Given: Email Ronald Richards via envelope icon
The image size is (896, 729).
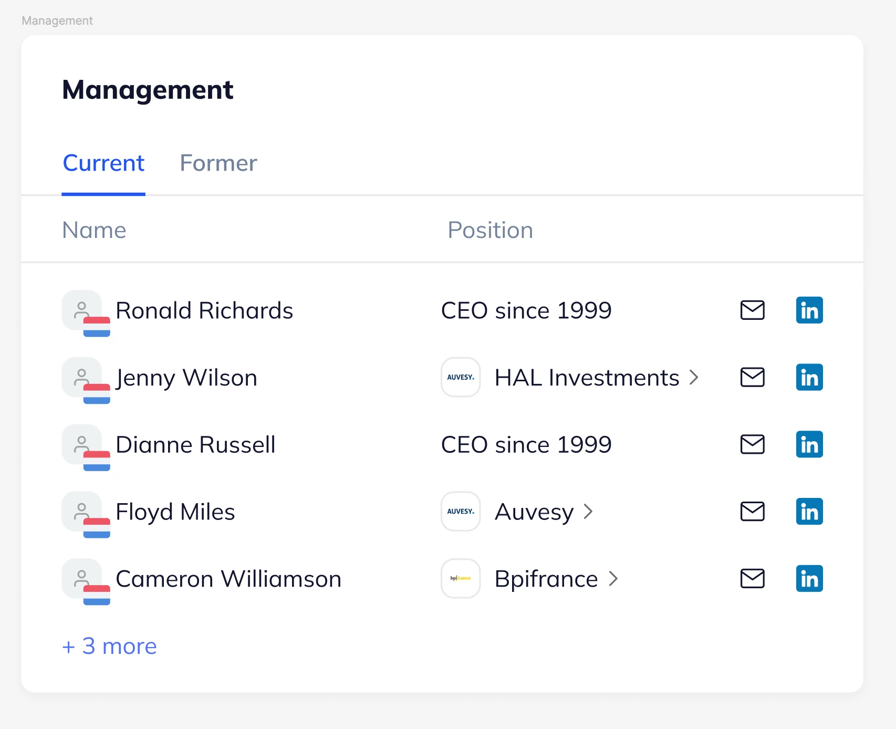Looking at the screenshot, I should (752, 310).
